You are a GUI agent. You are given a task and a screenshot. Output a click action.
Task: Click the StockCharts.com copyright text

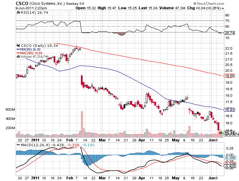(x=209, y=3)
